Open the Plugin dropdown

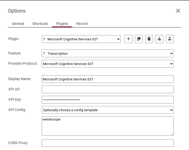[81, 39]
